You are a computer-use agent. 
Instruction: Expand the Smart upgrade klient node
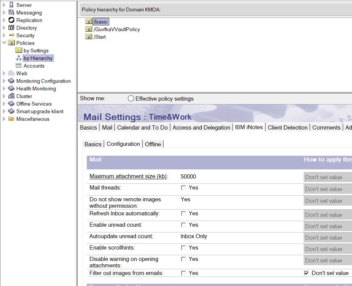(x=4, y=111)
